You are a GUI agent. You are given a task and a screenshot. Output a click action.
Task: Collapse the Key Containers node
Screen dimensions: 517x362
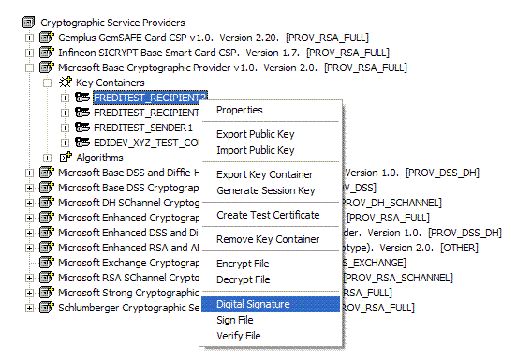click(x=47, y=83)
